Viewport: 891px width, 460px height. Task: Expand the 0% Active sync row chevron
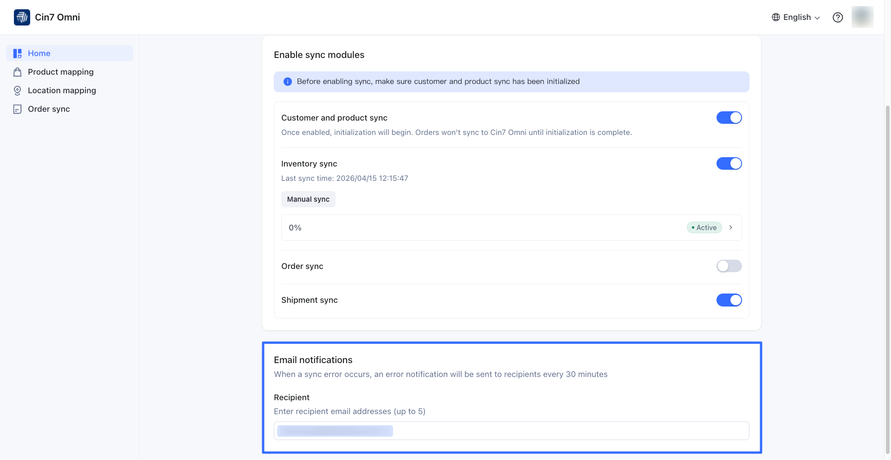coord(731,228)
